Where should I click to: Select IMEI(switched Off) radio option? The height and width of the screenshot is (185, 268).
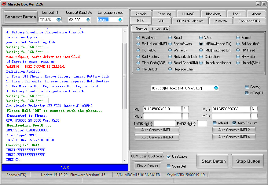click(201, 44)
